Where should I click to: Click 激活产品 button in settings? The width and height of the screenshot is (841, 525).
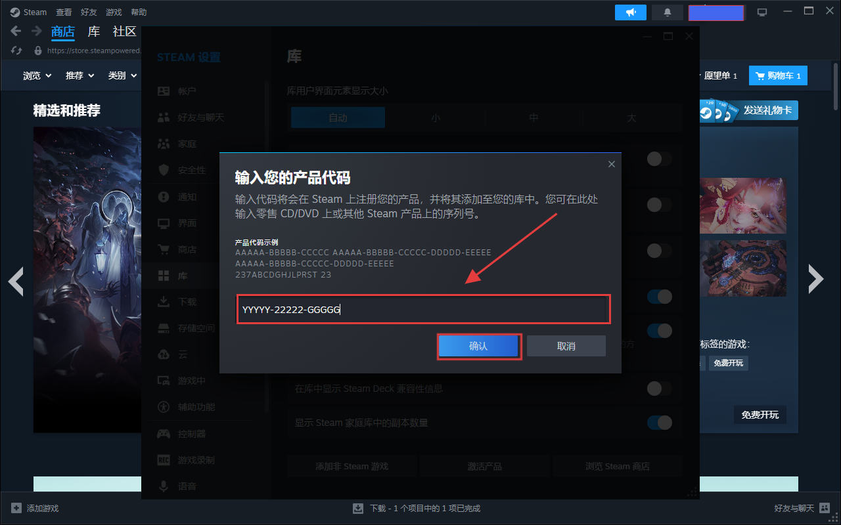485,466
